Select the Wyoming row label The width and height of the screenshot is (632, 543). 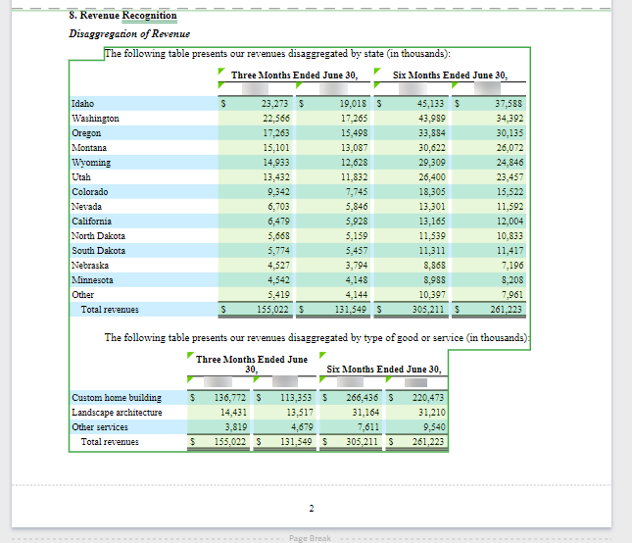click(x=91, y=163)
